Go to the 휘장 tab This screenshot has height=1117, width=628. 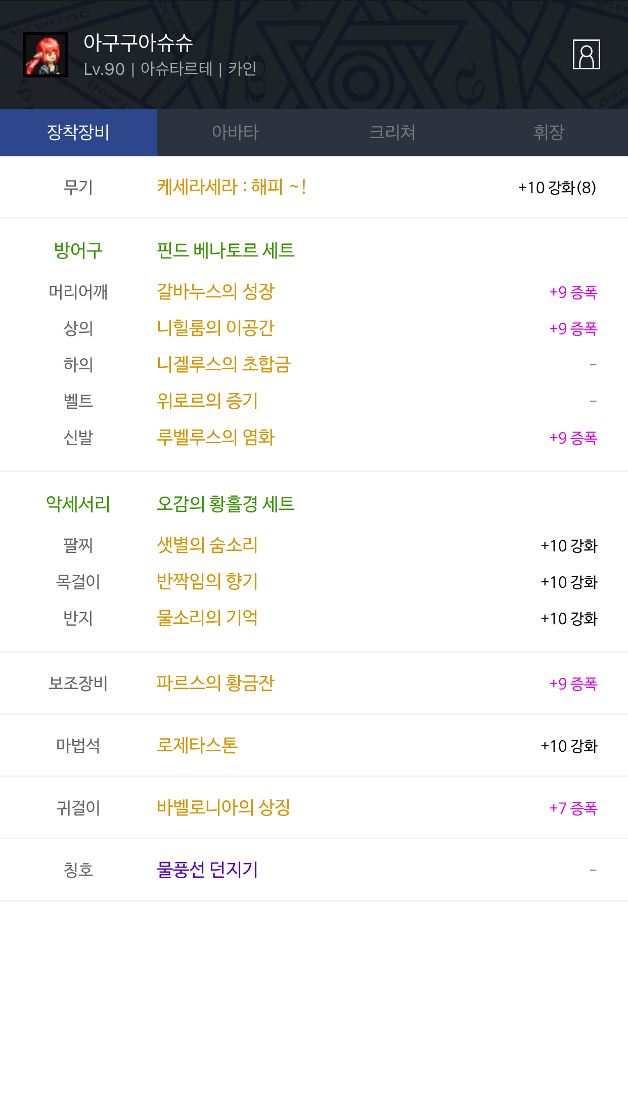pos(549,133)
